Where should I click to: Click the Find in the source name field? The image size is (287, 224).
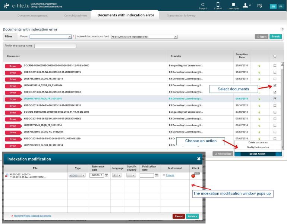[55, 46]
